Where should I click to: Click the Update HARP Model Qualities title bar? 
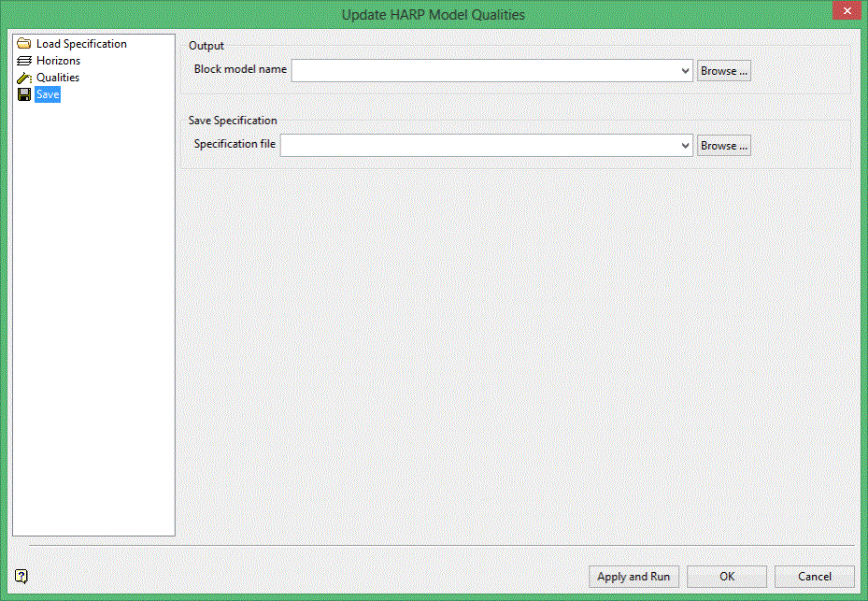click(433, 14)
